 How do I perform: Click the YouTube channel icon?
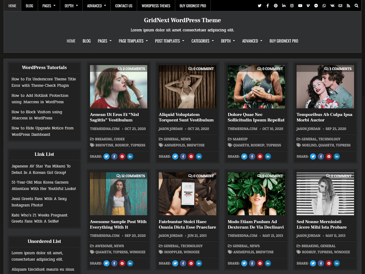click(300, 5)
